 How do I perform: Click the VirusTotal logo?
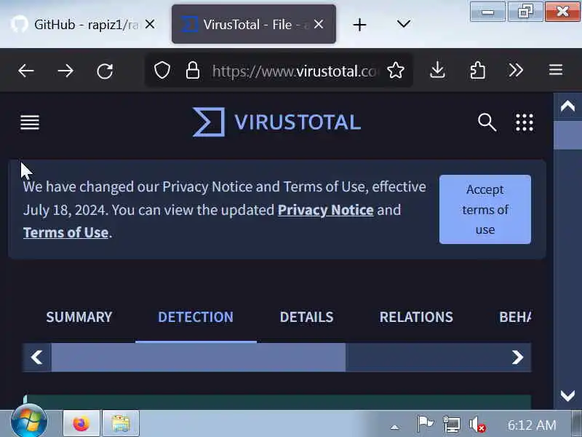[x=277, y=122]
